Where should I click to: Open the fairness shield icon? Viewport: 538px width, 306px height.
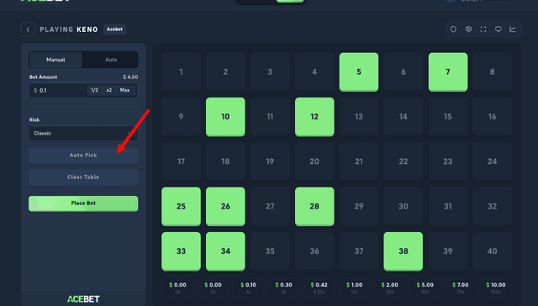click(x=453, y=29)
